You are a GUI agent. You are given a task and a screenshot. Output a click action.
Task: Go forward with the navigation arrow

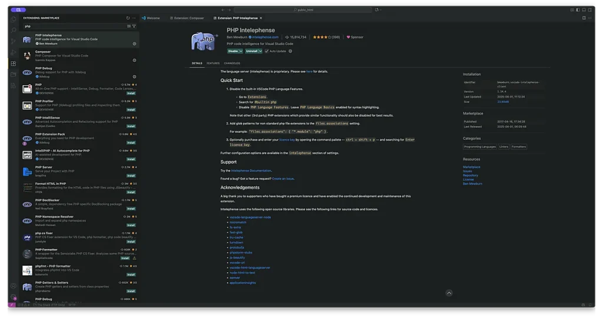tap(229, 10)
